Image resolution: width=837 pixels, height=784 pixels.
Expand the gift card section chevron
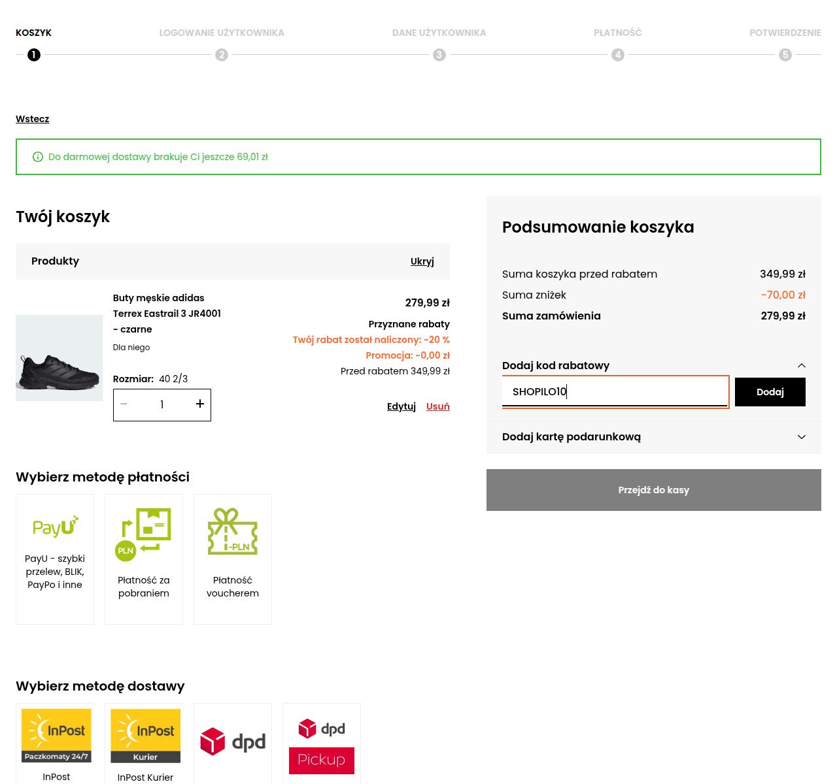click(x=802, y=437)
